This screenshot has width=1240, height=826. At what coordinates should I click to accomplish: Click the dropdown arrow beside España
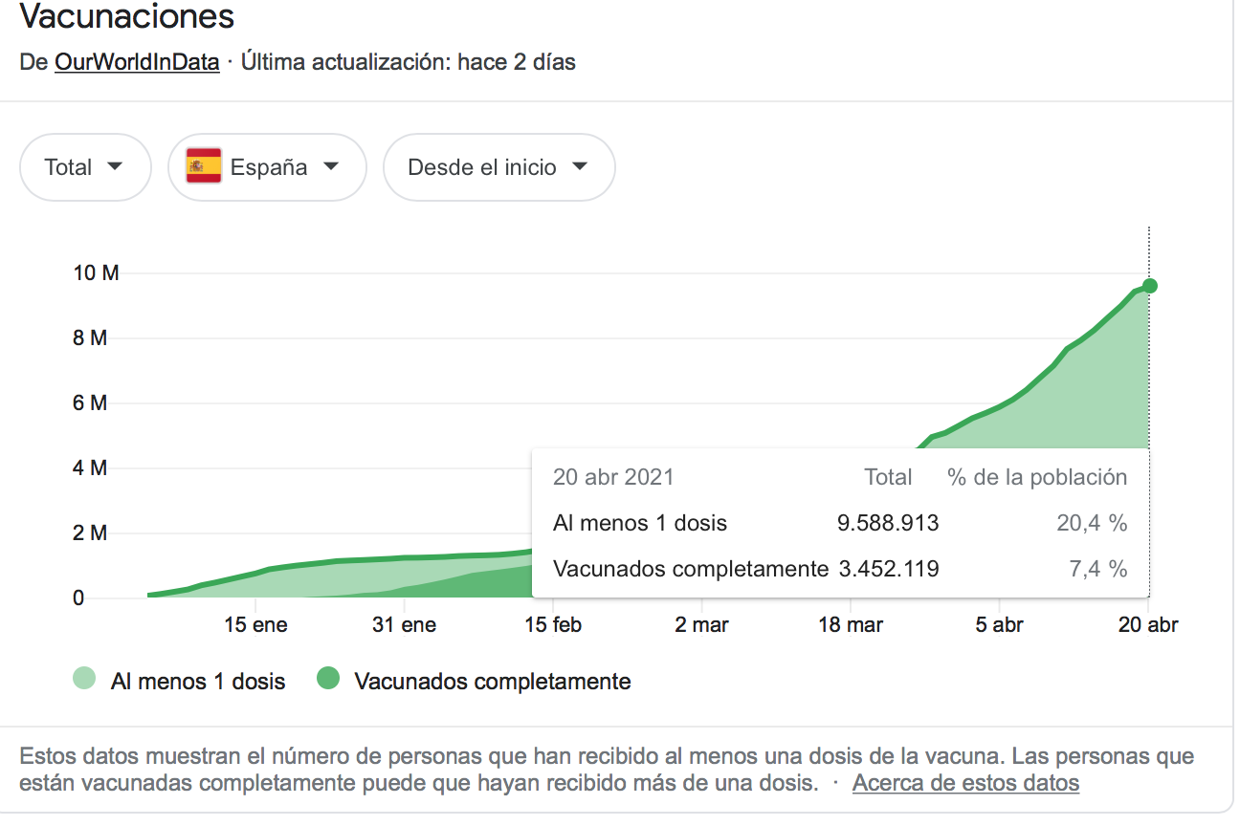tap(331, 166)
